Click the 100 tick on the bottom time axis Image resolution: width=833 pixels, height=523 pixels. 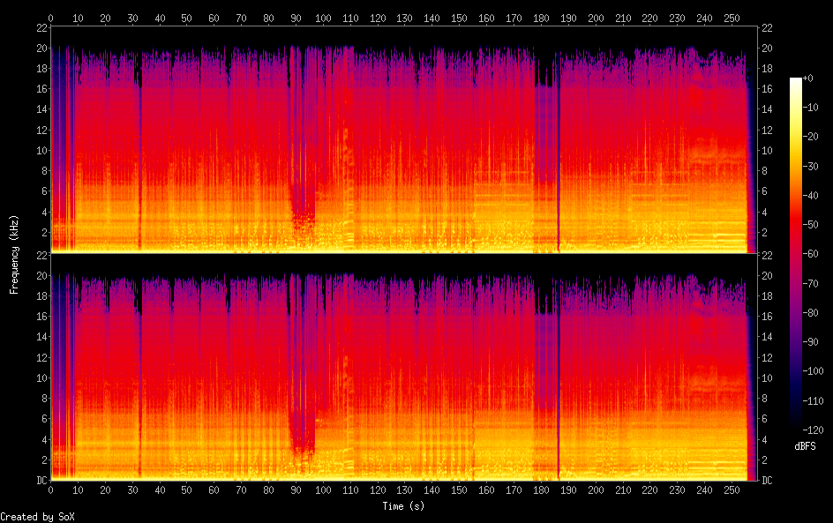[323, 489]
